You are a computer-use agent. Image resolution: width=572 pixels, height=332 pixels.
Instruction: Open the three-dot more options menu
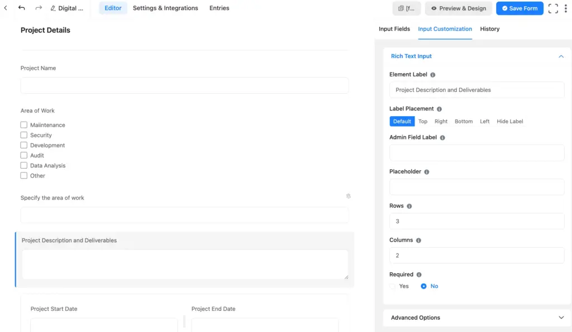tap(566, 8)
